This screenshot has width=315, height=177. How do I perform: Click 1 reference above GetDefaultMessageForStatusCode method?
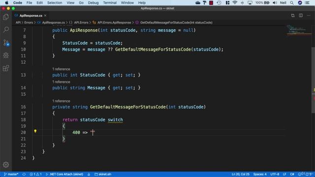61,101
